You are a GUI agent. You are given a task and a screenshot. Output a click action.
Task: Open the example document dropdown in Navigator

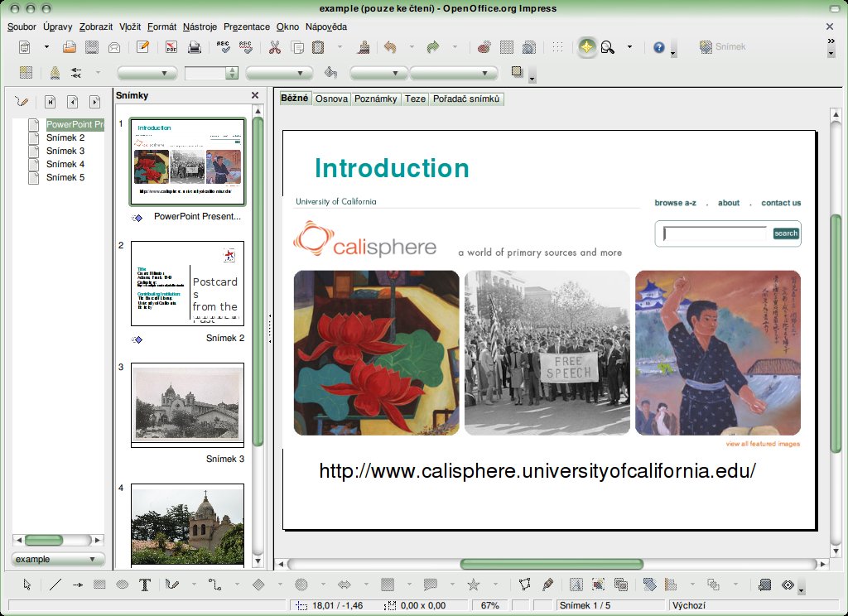click(58, 559)
